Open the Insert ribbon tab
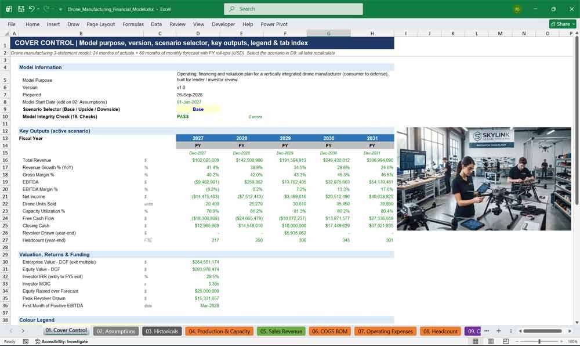Viewport: 580px width, 346px height. [x=53, y=24]
